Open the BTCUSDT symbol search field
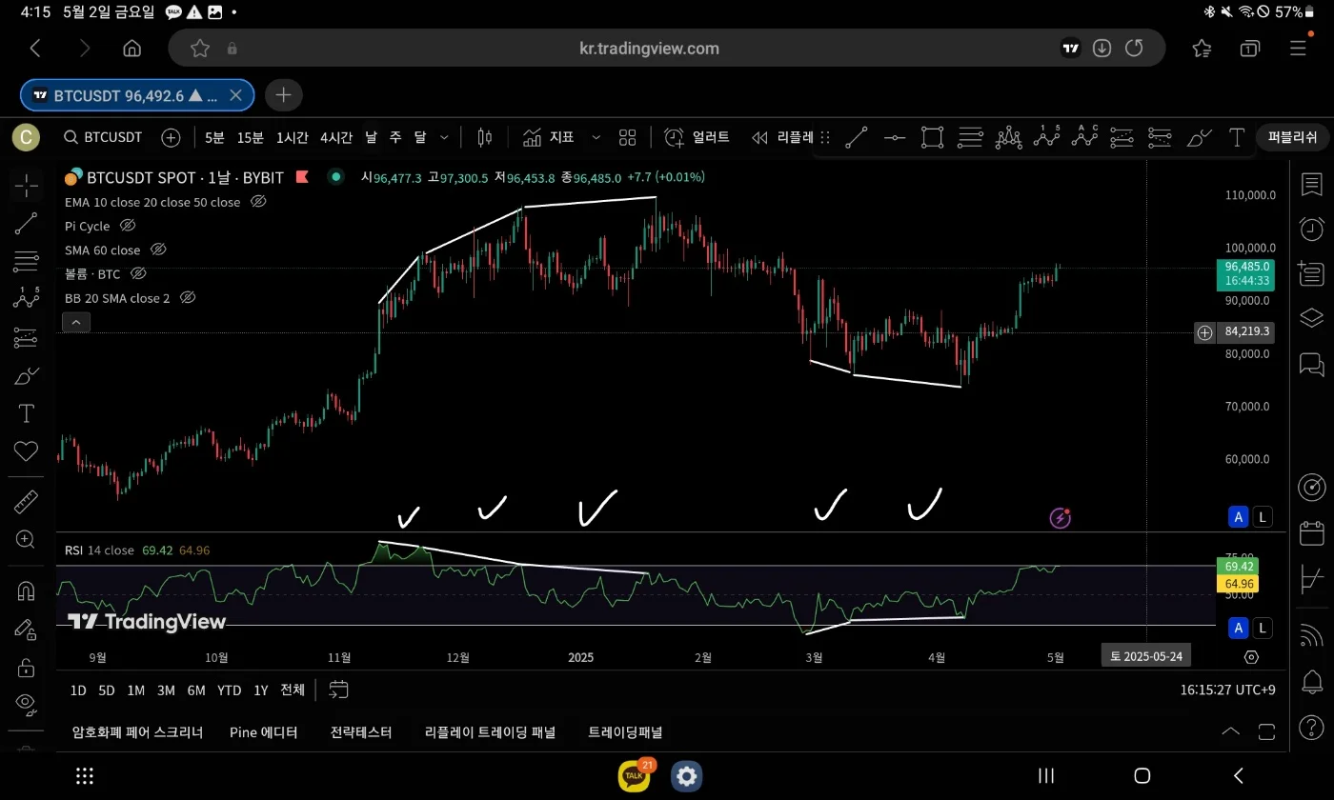The image size is (1334, 800). (104, 137)
